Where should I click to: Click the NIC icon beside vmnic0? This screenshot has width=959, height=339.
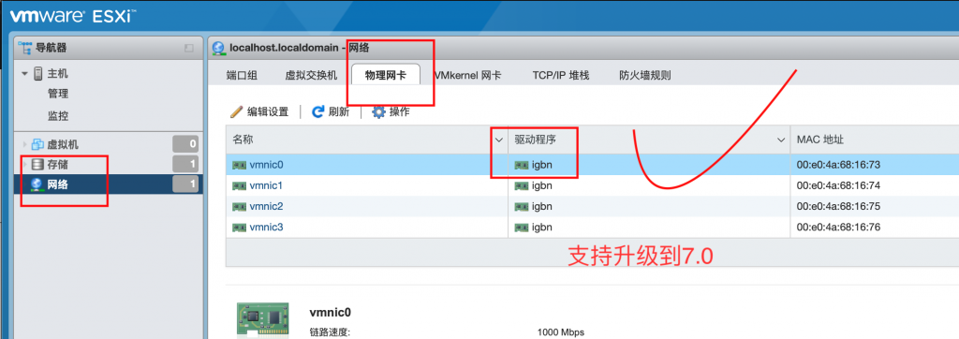click(239, 165)
